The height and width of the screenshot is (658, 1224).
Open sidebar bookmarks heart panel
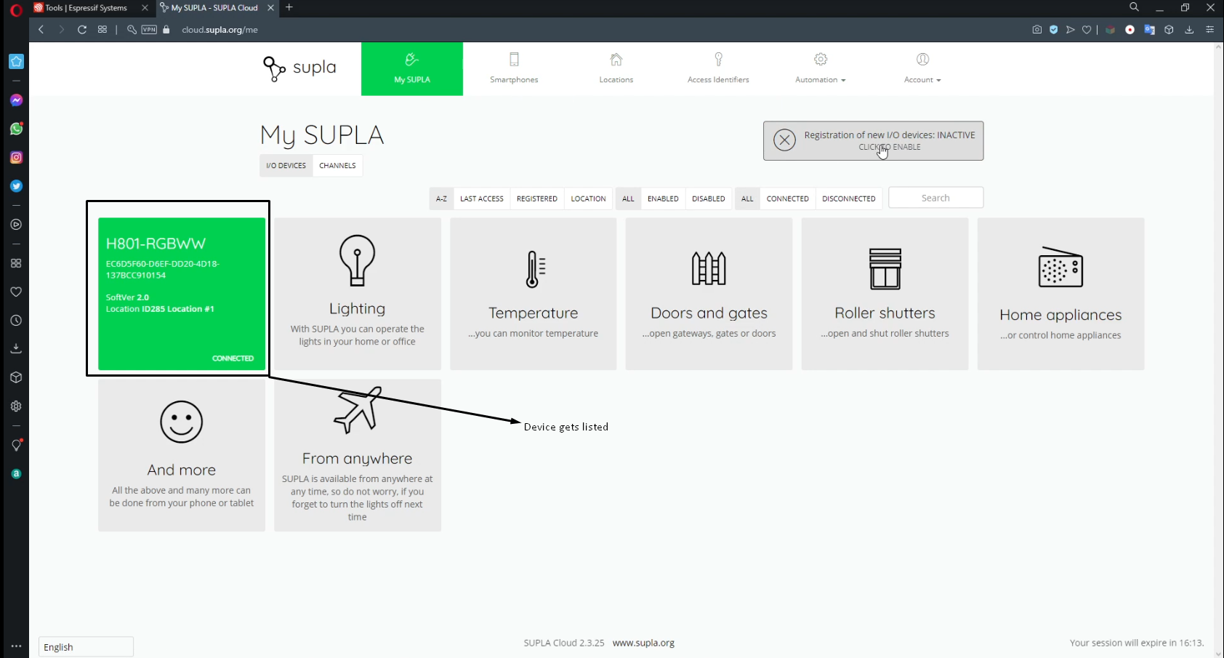pos(16,292)
